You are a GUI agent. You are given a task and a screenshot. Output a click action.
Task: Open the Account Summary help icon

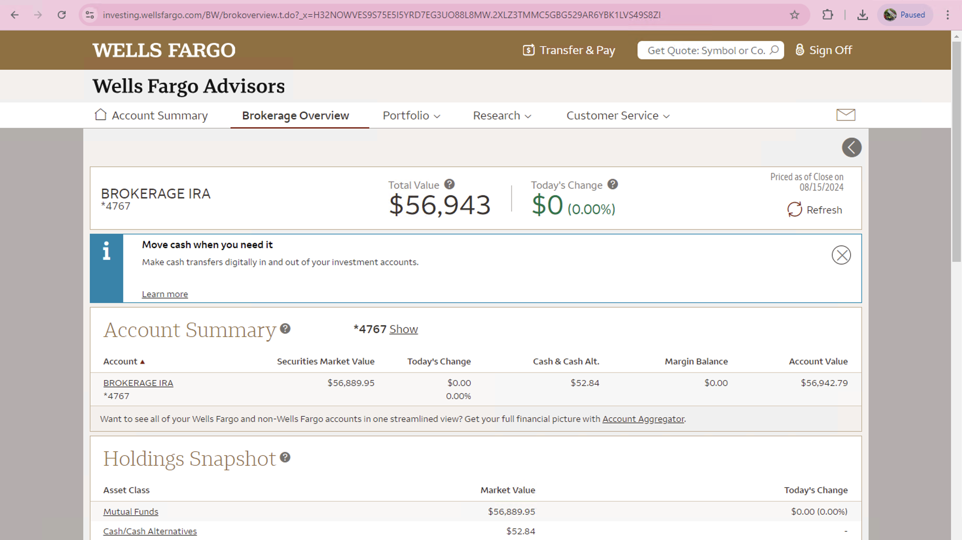pos(285,329)
